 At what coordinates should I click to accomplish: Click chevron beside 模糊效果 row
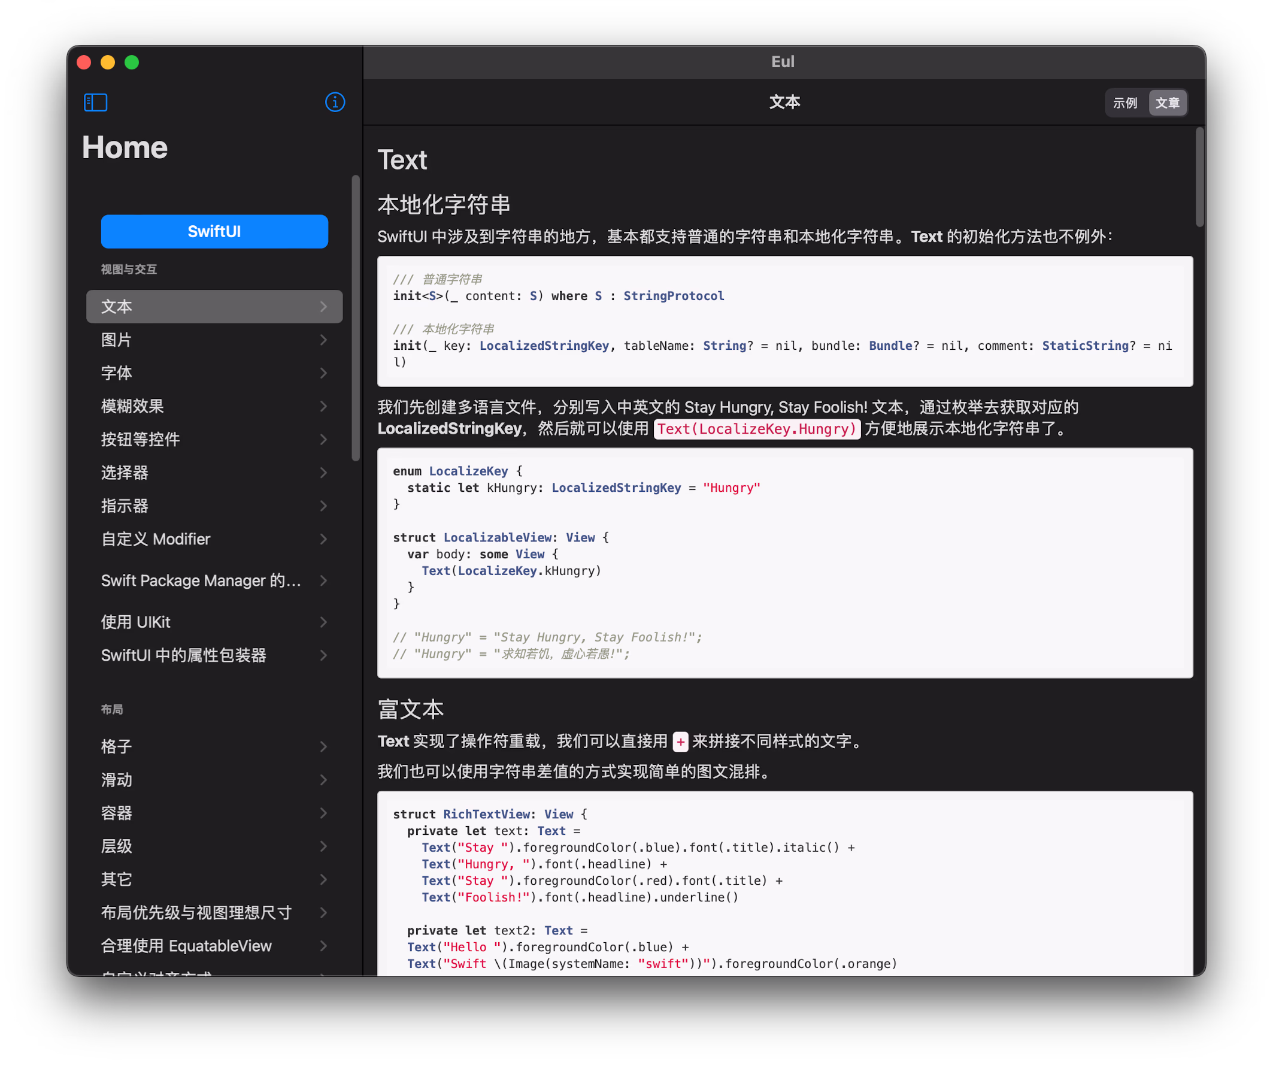324,406
